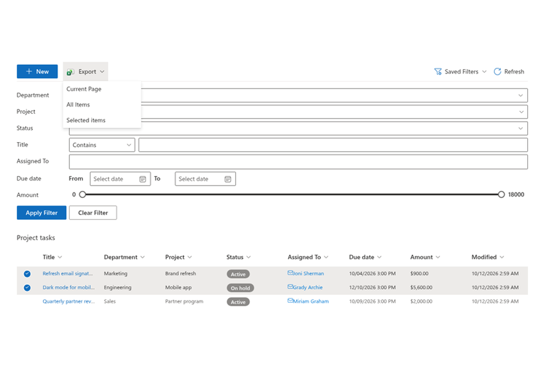Viewport: 552px width, 368px height.
Task: Click the mail icon beside Joni Sherman
Action: (290, 273)
